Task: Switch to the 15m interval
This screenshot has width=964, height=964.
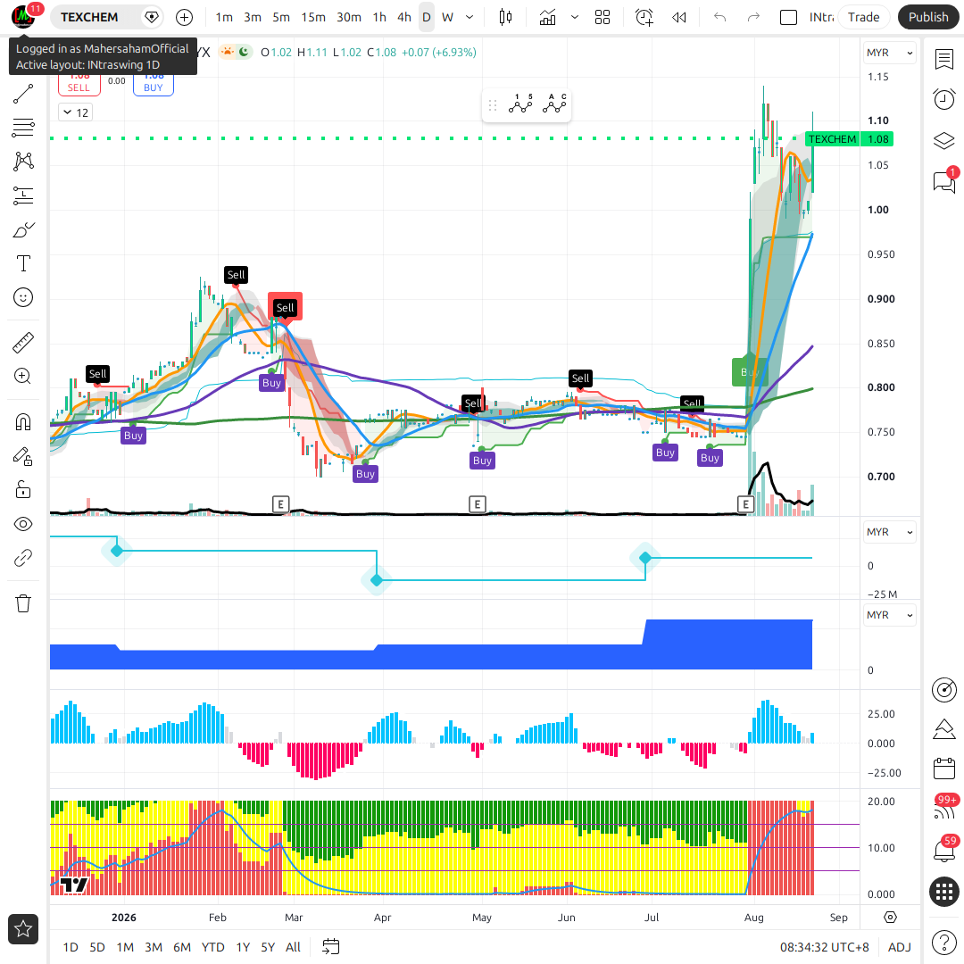Action: point(313,17)
